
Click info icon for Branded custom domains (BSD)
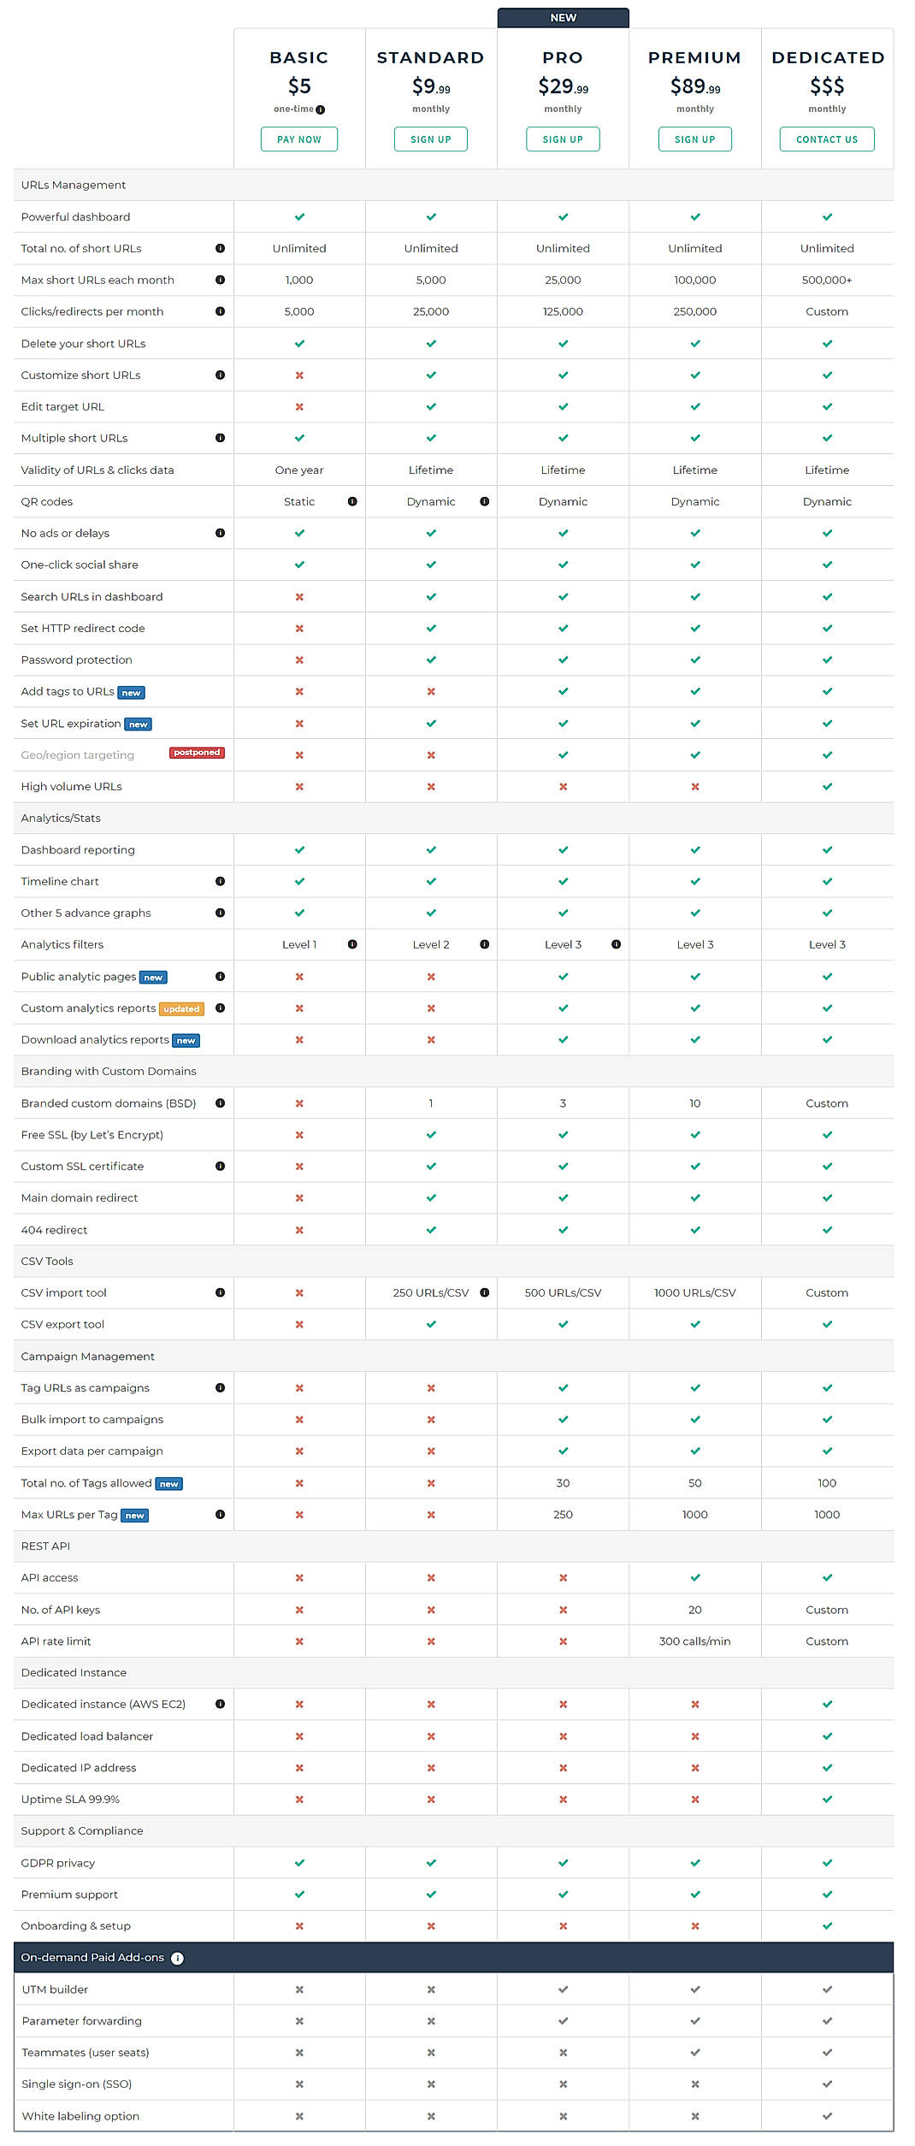click(x=221, y=1103)
